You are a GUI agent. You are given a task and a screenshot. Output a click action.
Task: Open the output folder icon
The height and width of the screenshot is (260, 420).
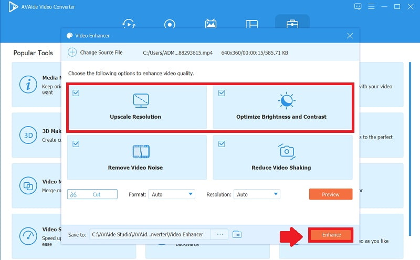[x=237, y=235]
